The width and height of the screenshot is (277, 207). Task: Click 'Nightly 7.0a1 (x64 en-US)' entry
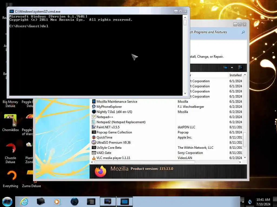[x=114, y=112]
